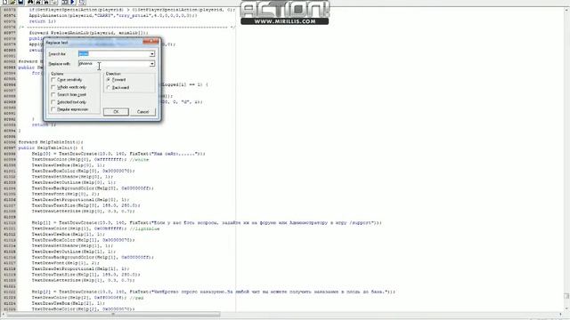The image size is (570, 320).
Task: Enable Case sensitivity option
Action: point(53,80)
